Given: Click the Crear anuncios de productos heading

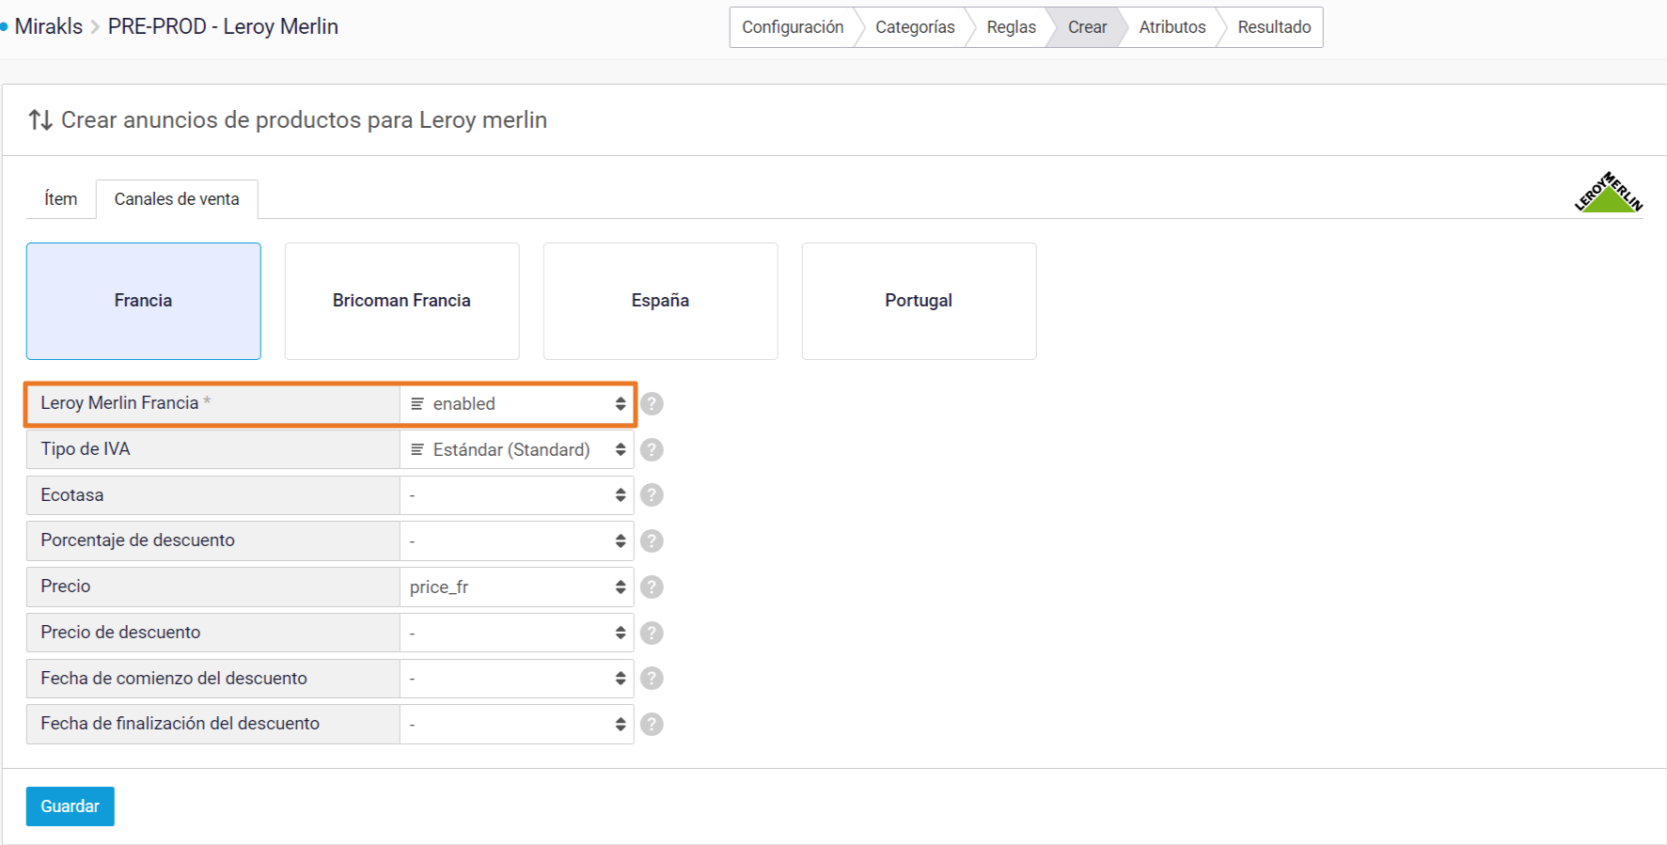Looking at the screenshot, I should point(304,120).
